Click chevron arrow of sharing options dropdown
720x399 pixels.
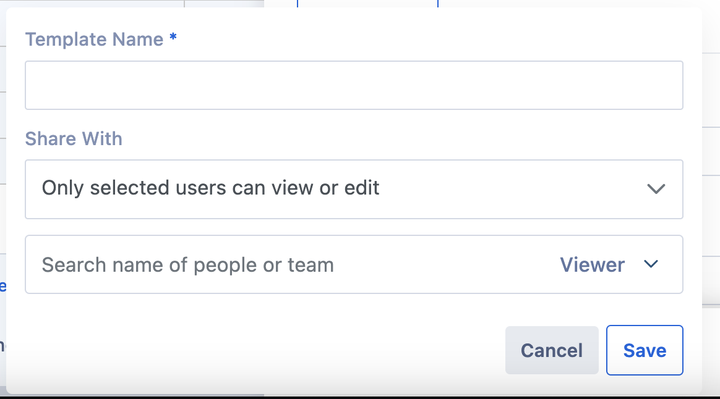click(x=655, y=189)
